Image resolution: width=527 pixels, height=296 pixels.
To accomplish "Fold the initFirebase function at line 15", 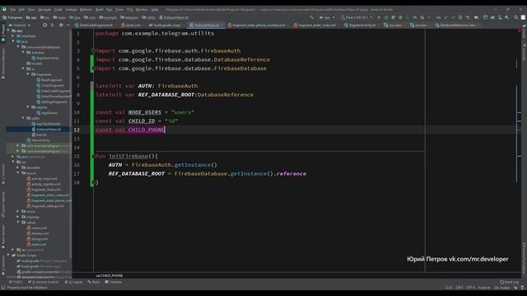I will point(93,156).
